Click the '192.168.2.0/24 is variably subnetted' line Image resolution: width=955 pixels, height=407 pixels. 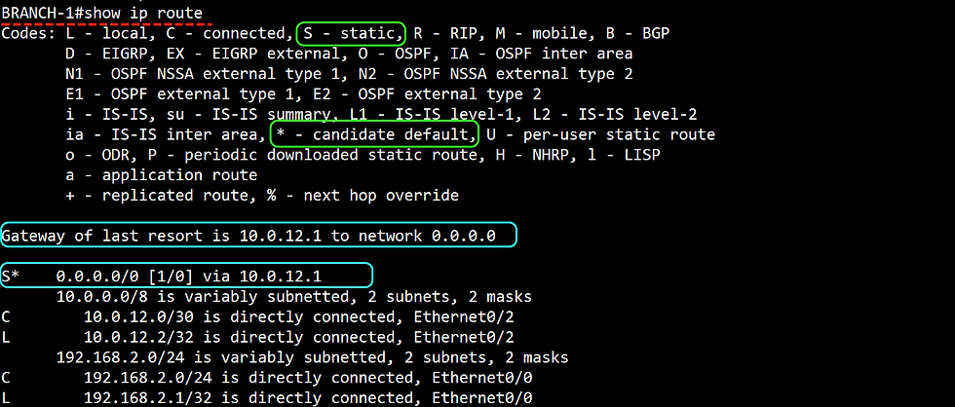[313, 357]
